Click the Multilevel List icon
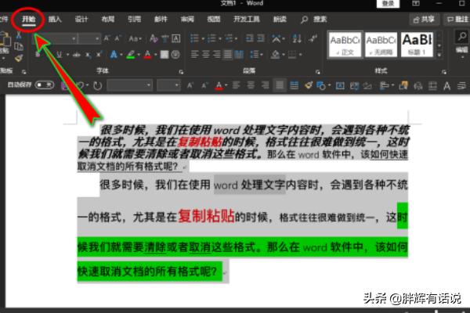Screen dimensions: 470x313 [229, 38]
